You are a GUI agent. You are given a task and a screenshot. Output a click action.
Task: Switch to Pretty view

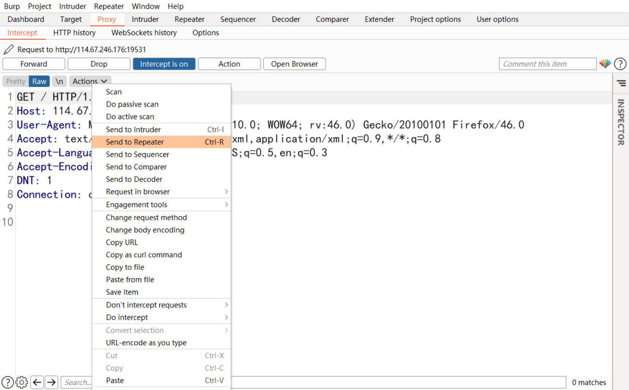pyautogui.click(x=16, y=81)
